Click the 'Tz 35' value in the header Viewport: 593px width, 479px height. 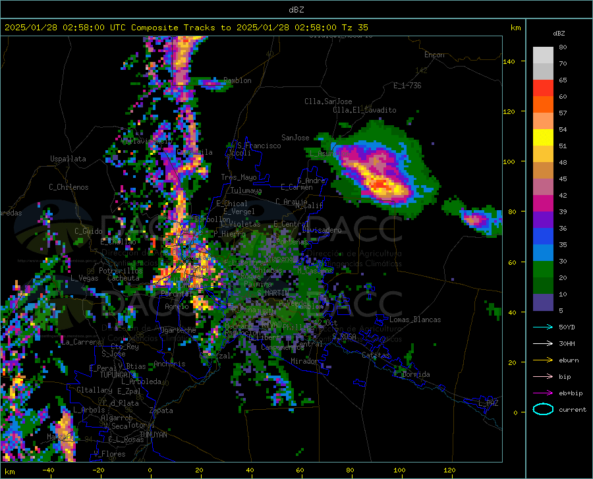tap(354, 28)
